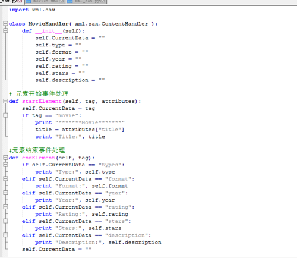Click the 'print "Format:", self.format' line
The width and height of the screenshot is (297, 258).
(x=81, y=186)
